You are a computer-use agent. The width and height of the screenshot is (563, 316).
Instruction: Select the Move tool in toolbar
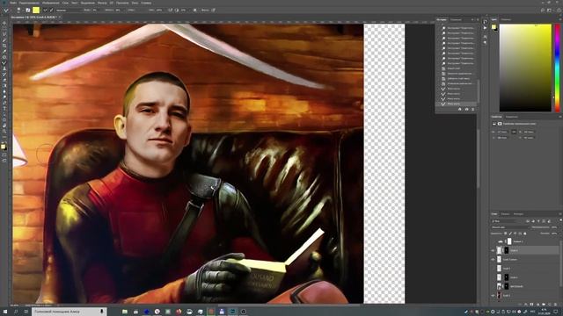coord(4,23)
